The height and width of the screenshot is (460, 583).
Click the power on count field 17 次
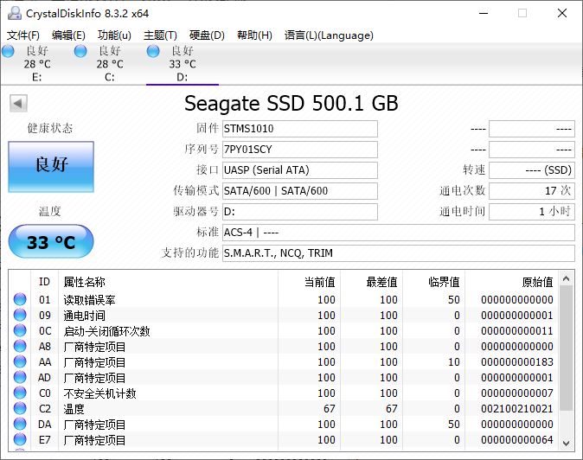click(x=532, y=191)
